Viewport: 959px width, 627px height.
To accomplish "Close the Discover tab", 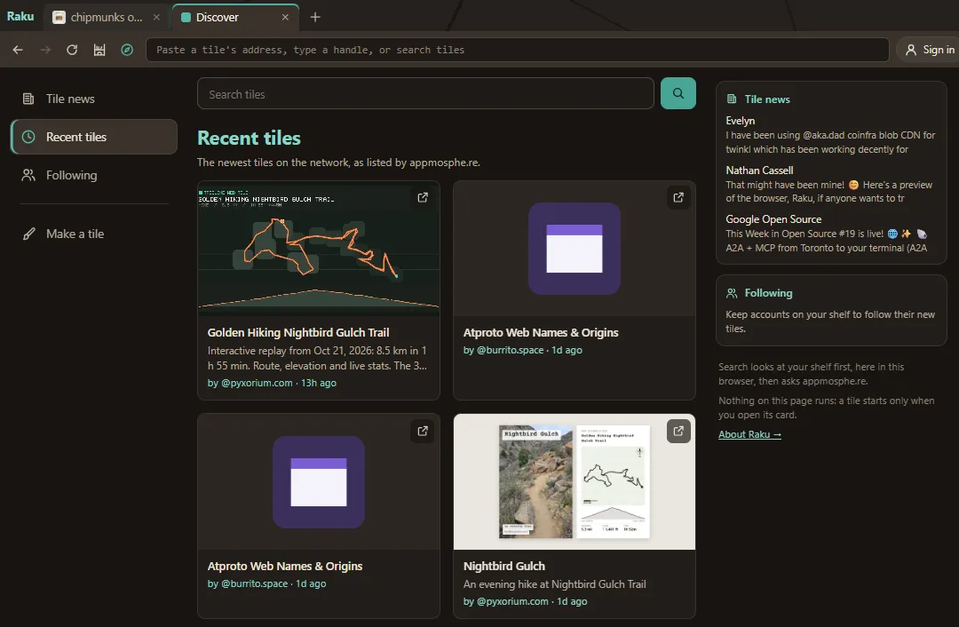I will tap(285, 17).
